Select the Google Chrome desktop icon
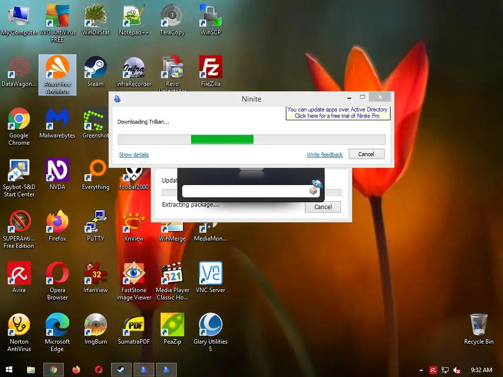 click(19, 126)
